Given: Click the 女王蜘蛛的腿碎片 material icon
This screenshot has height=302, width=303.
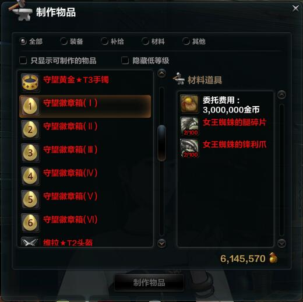Looking at the screenshot, I should pos(189,126).
